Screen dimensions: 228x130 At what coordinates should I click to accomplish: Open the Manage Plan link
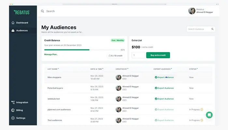[51, 54]
